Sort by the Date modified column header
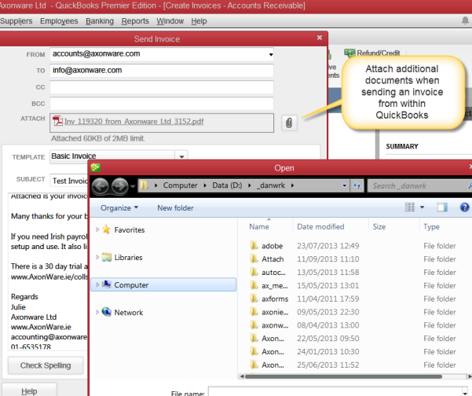The height and width of the screenshot is (396, 472). pyautogui.click(x=320, y=226)
